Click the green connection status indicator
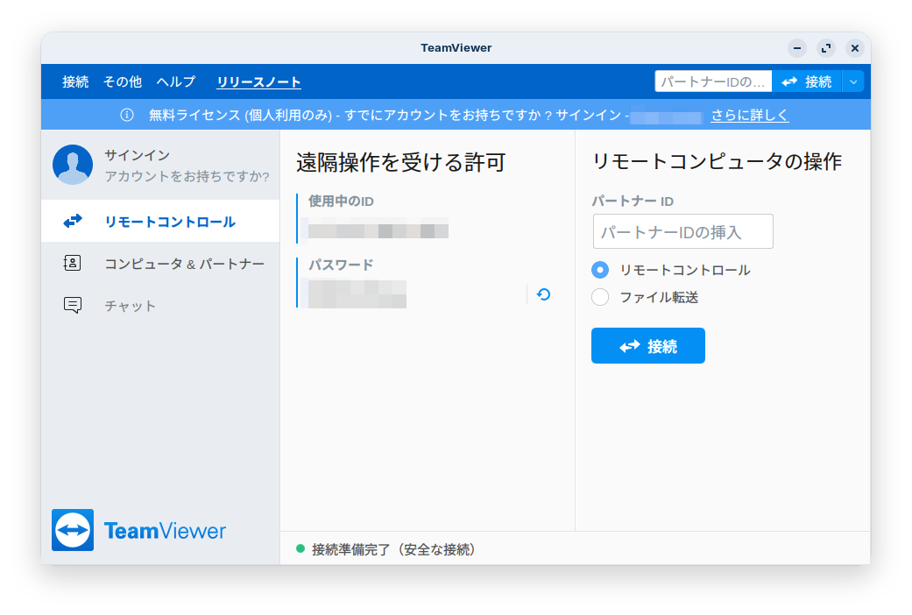 (x=300, y=548)
